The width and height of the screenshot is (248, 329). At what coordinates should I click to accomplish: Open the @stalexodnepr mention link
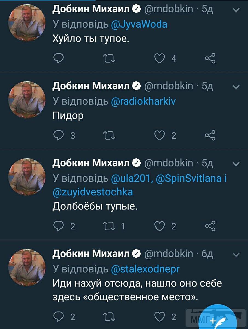145,269
